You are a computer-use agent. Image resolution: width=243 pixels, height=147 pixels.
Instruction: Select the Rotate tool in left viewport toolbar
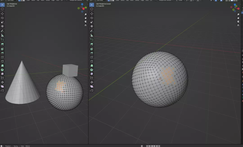coord(2,18)
